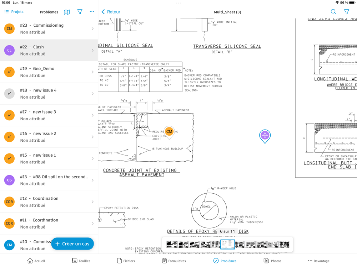357x267 pixels.
Task: Select the orange CM issue pin on drawing
Action: 169,132
